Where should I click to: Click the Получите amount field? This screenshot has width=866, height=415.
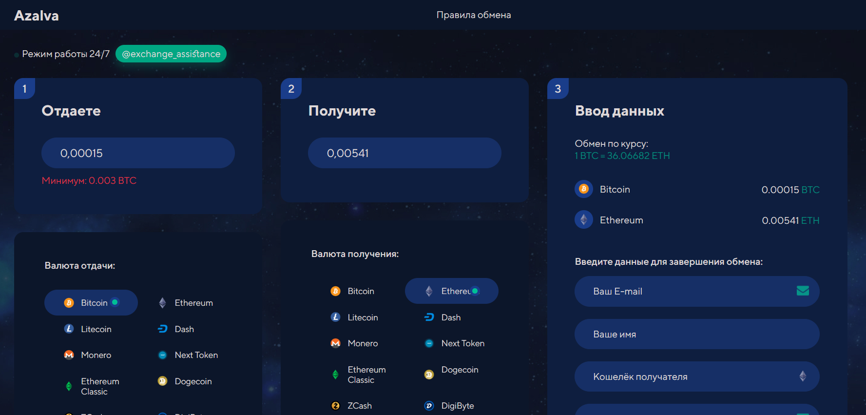point(404,153)
